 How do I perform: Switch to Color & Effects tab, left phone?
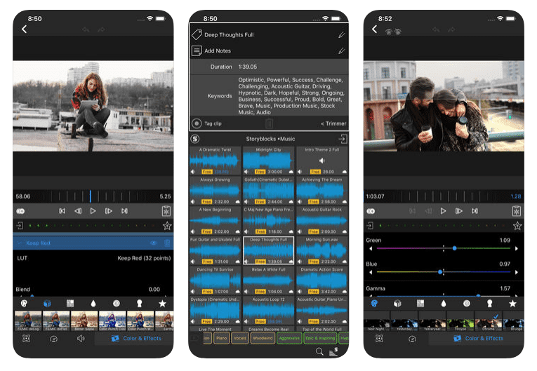pos(136,339)
